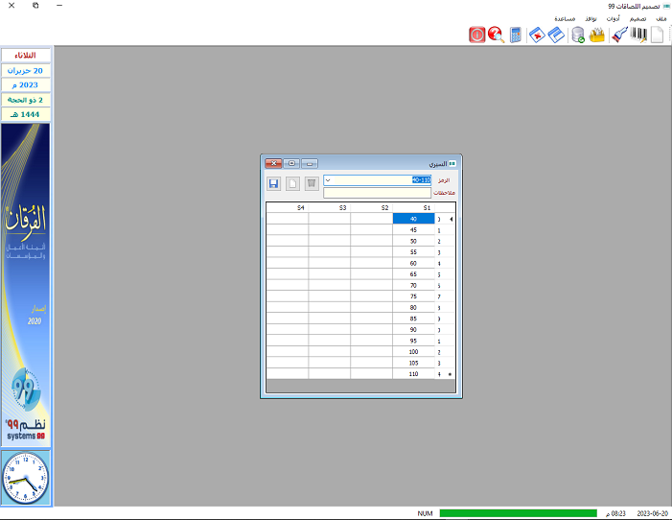
Task: Click the close-window icon with red X
Action: tap(536, 35)
